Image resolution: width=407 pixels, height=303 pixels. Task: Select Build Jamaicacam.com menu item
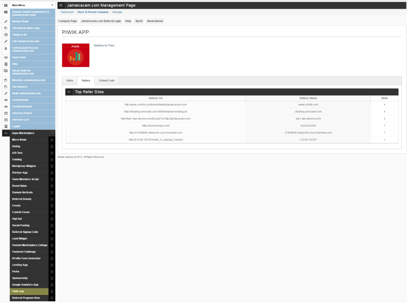32,93
